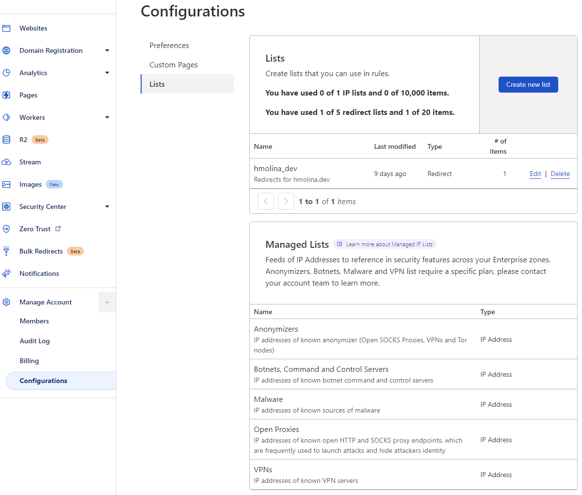
Task: Click the VPNs managed list row
Action: coord(413,475)
